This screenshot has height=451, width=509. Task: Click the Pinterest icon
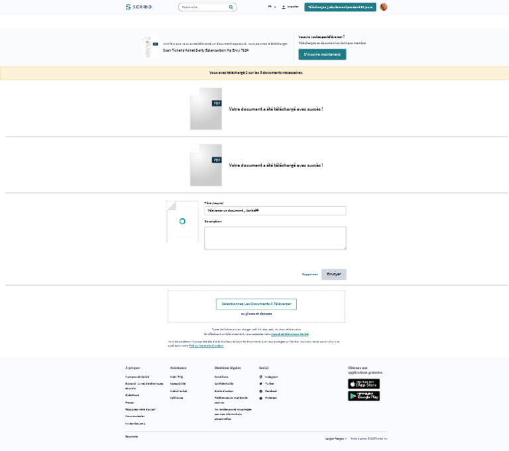[260, 398]
